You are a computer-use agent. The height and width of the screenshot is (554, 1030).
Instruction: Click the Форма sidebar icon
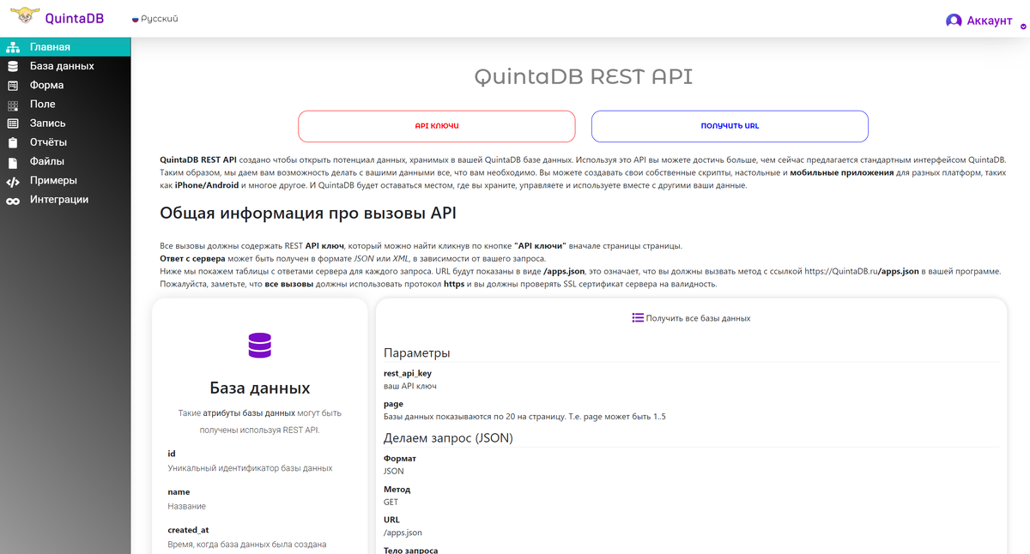[13, 86]
